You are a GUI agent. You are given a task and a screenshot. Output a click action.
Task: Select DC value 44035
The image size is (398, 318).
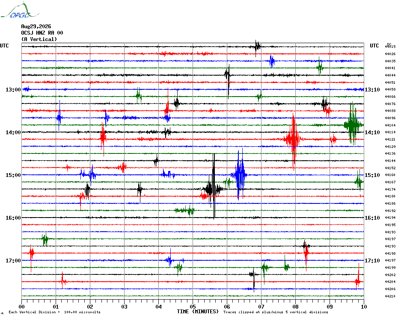click(x=390, y=61)
